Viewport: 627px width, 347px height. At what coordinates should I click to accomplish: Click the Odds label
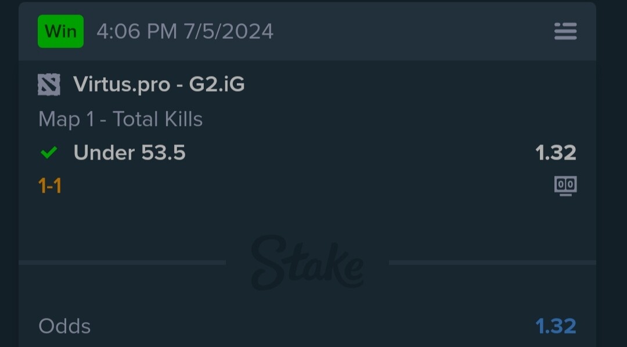tap(64, 326)
